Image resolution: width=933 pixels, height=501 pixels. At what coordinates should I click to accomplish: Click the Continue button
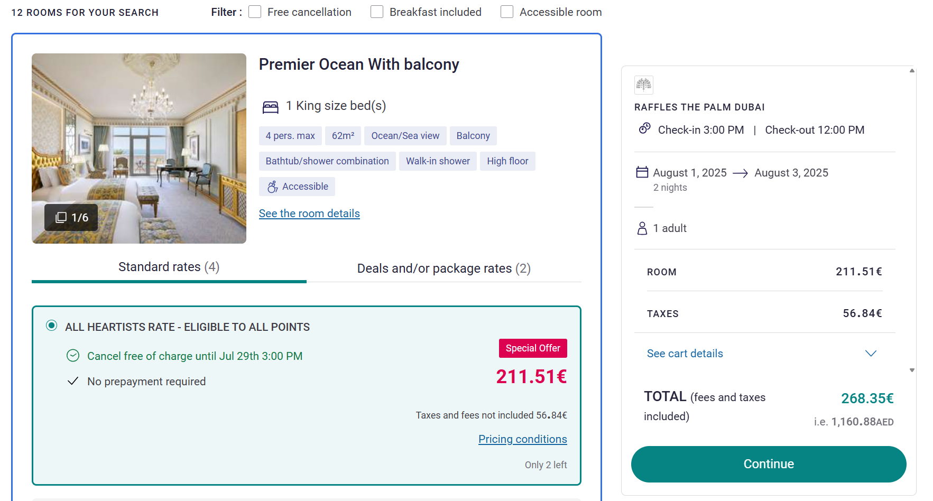pyautogui.click(x=769, y=464)
